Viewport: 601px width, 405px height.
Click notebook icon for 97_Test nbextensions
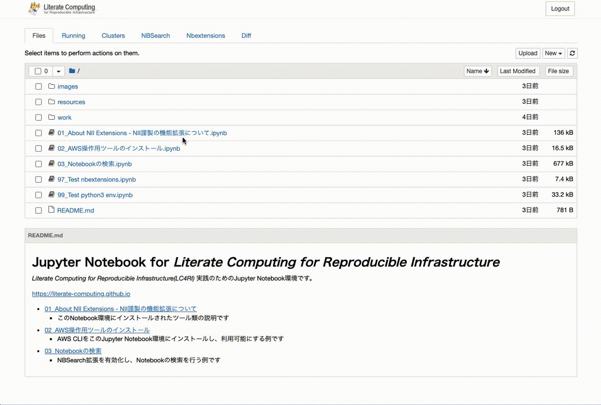pyautogui.click(x=52, y=179)
